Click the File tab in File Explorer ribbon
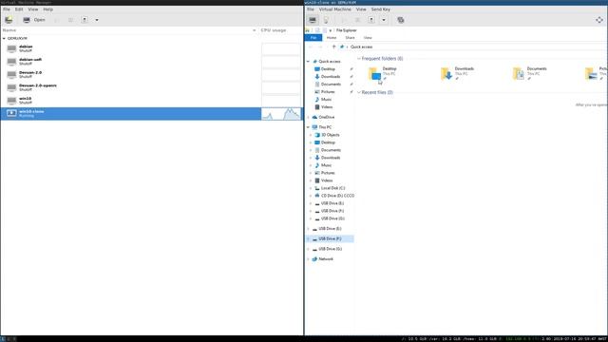The image size is (608, 342). (313, 38)
